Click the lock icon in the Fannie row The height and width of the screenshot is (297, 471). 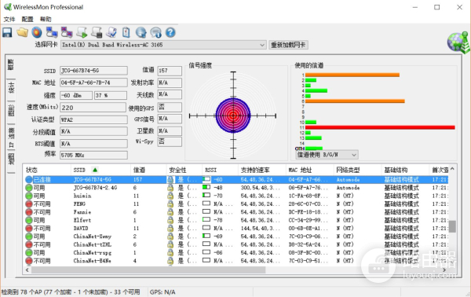click(x=170, y=212)
